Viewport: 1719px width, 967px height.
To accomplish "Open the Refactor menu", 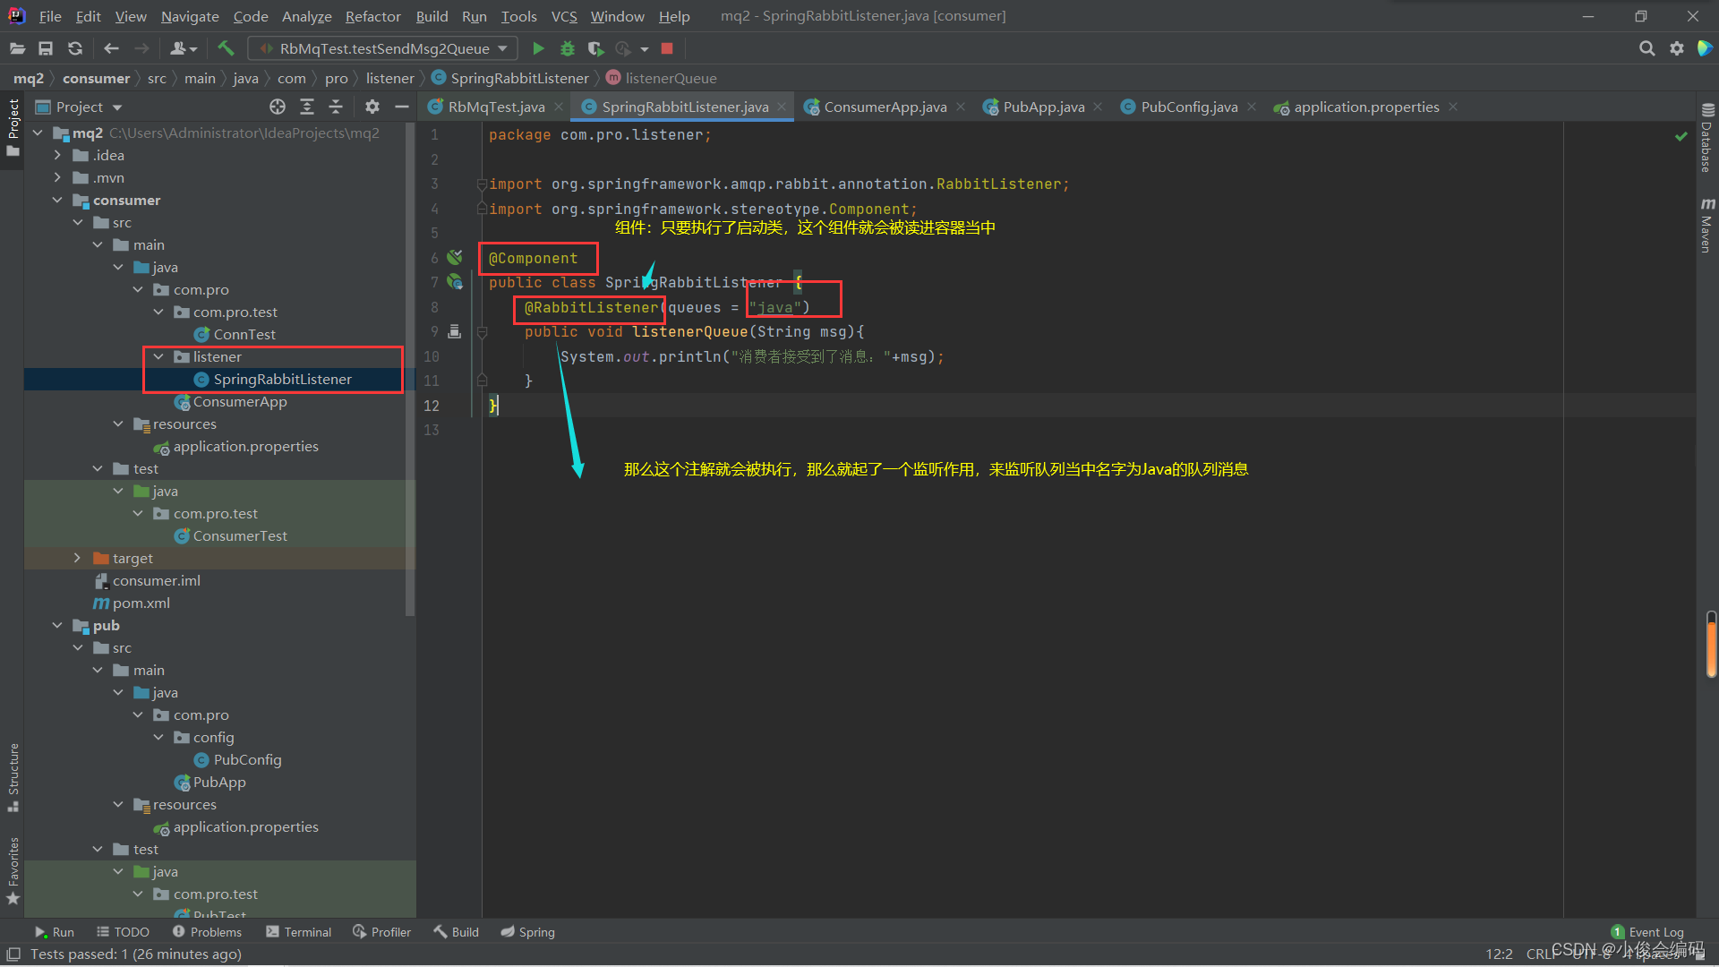I will [372, 16].
